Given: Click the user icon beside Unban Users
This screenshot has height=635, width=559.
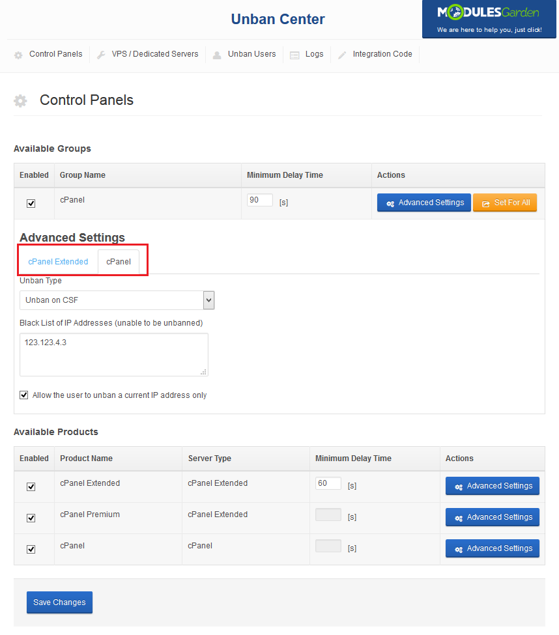Looking at the screenshot, I should (x=217, y=55).
